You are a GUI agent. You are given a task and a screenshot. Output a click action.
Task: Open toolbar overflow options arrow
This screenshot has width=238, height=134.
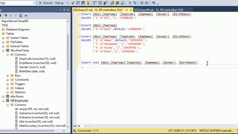tap(158, 4)
